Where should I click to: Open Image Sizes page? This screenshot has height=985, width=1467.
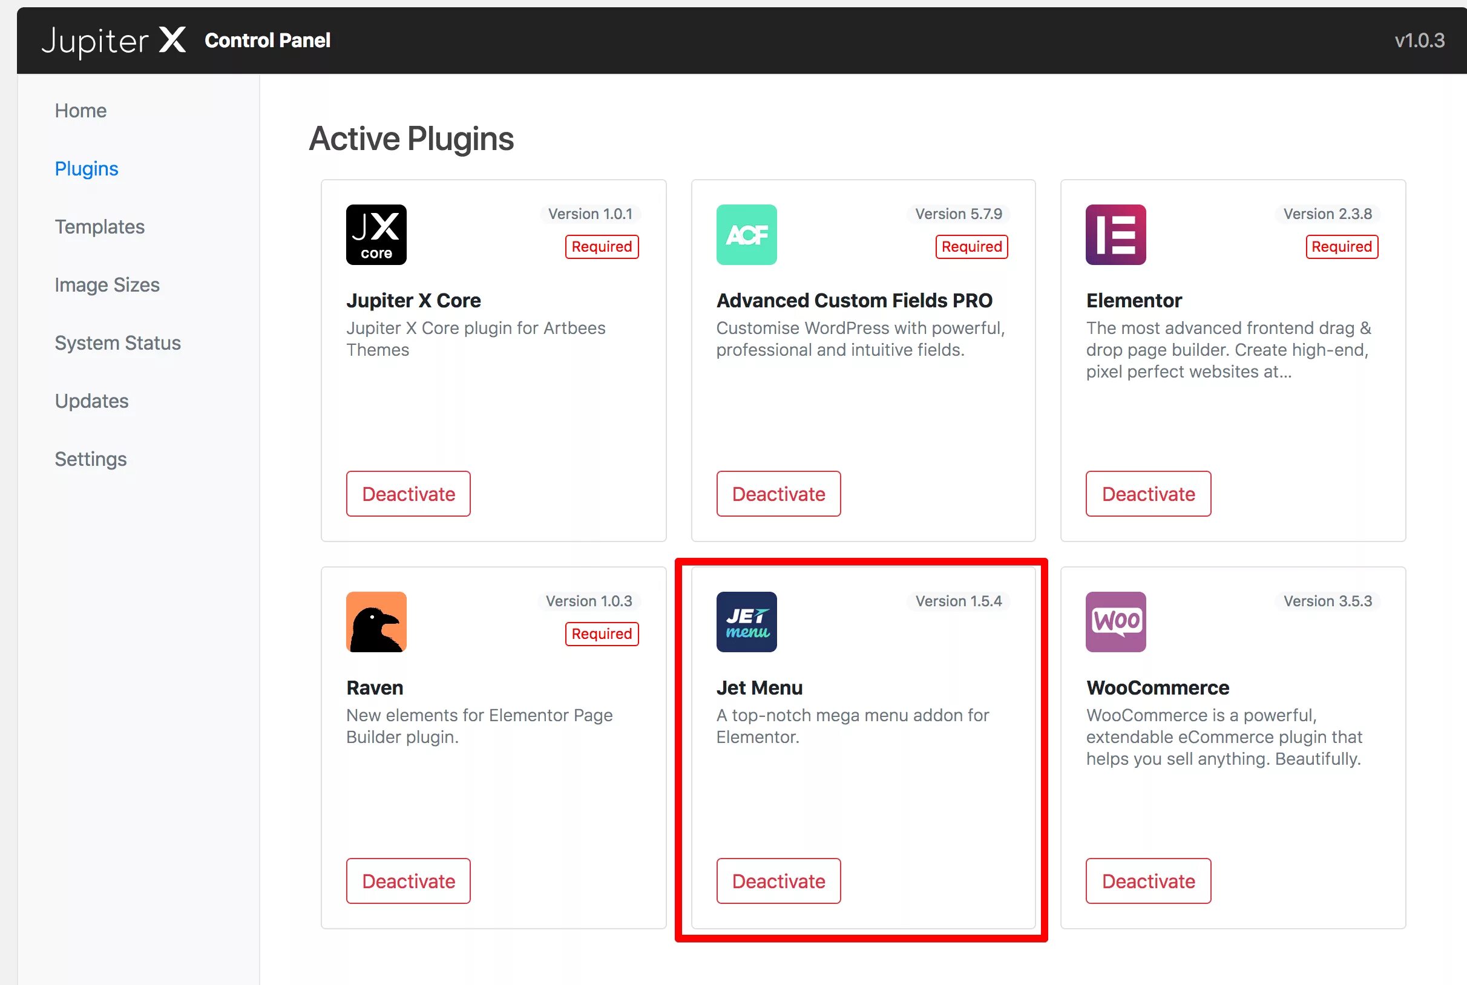click(x=107, y=284)
